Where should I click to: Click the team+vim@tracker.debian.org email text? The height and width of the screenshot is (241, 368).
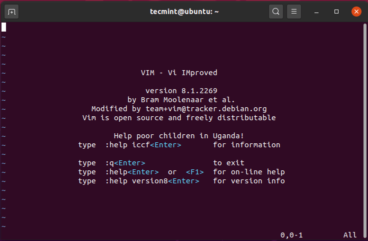(206, 109)
